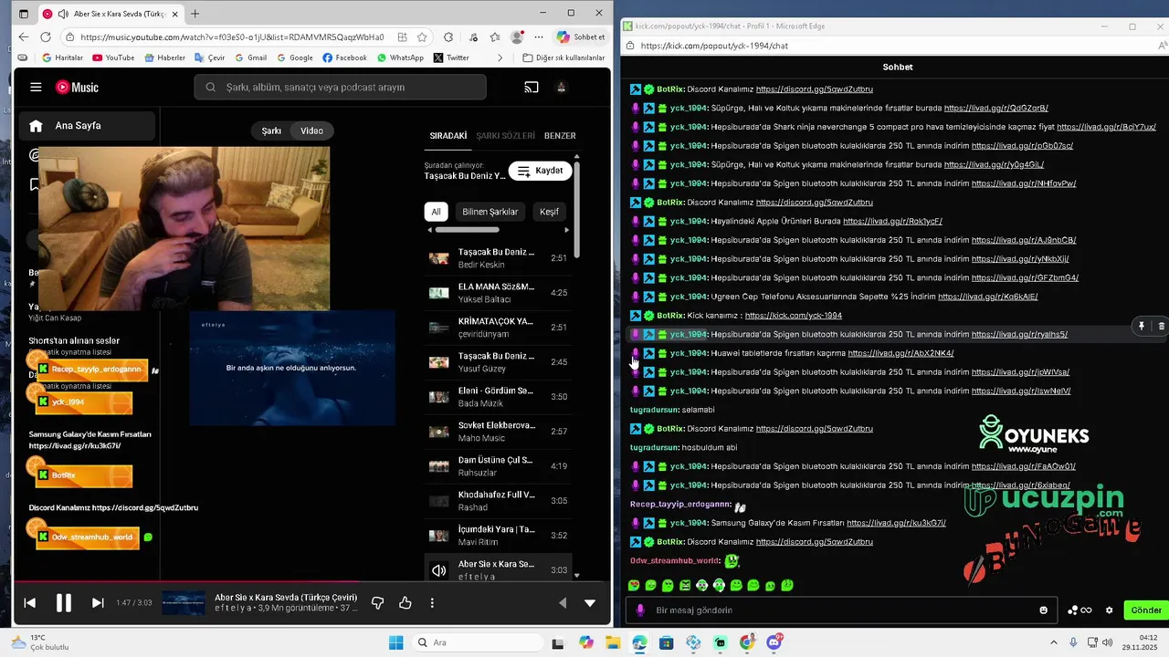Skip to next track
Viewport: 1169px width, 657px height.
[x=98, y=603]
